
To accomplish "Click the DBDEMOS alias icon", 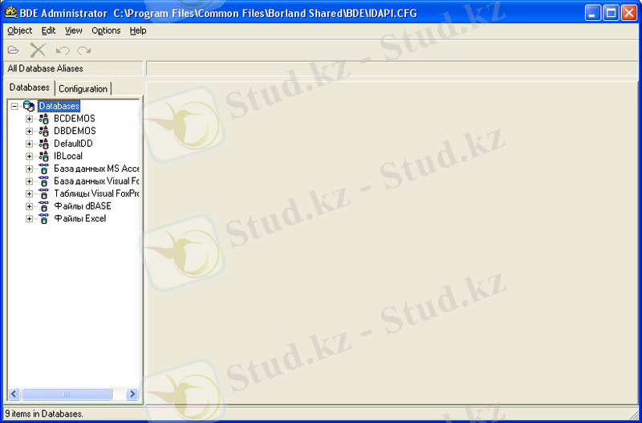I will [44, 131].
